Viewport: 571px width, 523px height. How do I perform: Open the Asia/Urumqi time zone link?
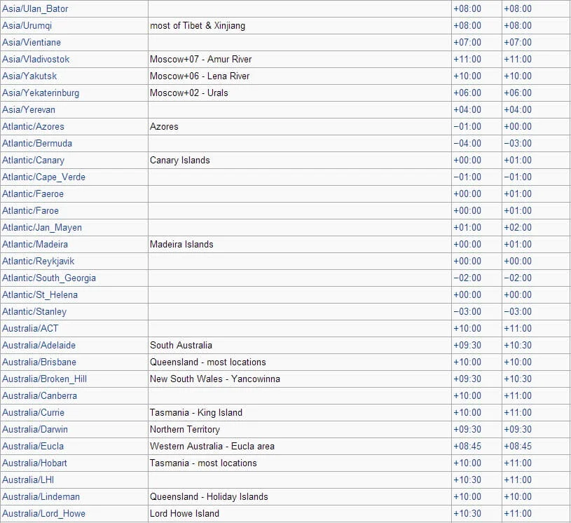click(x=27, y=26)
